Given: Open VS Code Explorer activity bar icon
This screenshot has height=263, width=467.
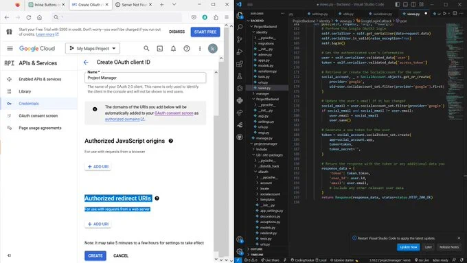Looking at the screenshot, I should click(240, 15).
